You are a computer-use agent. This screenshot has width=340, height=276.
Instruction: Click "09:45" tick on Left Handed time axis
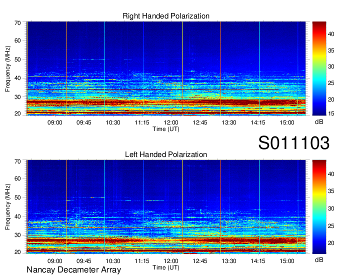83,261
